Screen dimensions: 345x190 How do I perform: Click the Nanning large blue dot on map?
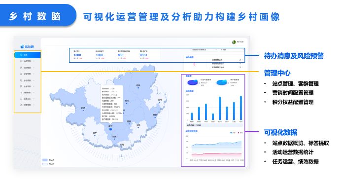[111, 129]
